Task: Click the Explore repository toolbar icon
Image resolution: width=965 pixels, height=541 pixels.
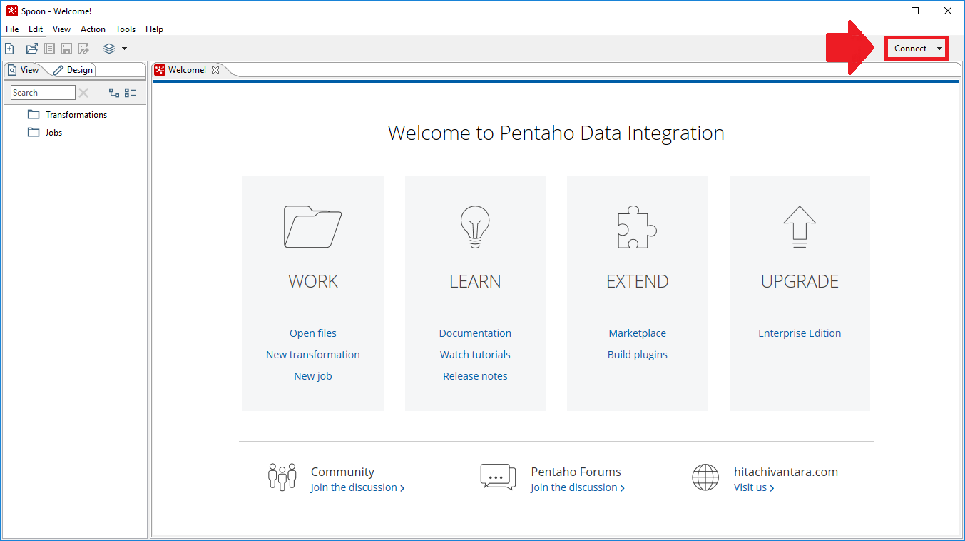Action: tap(49, 49)
